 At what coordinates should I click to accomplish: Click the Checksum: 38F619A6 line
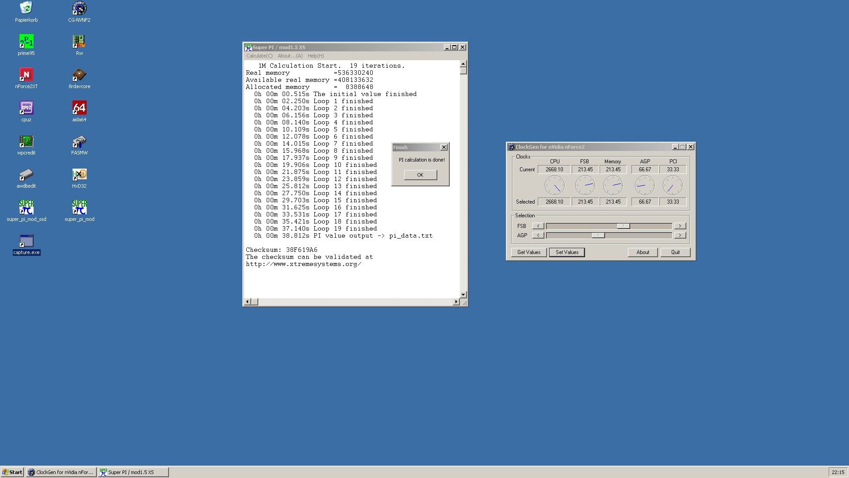(x=282, y=250)
